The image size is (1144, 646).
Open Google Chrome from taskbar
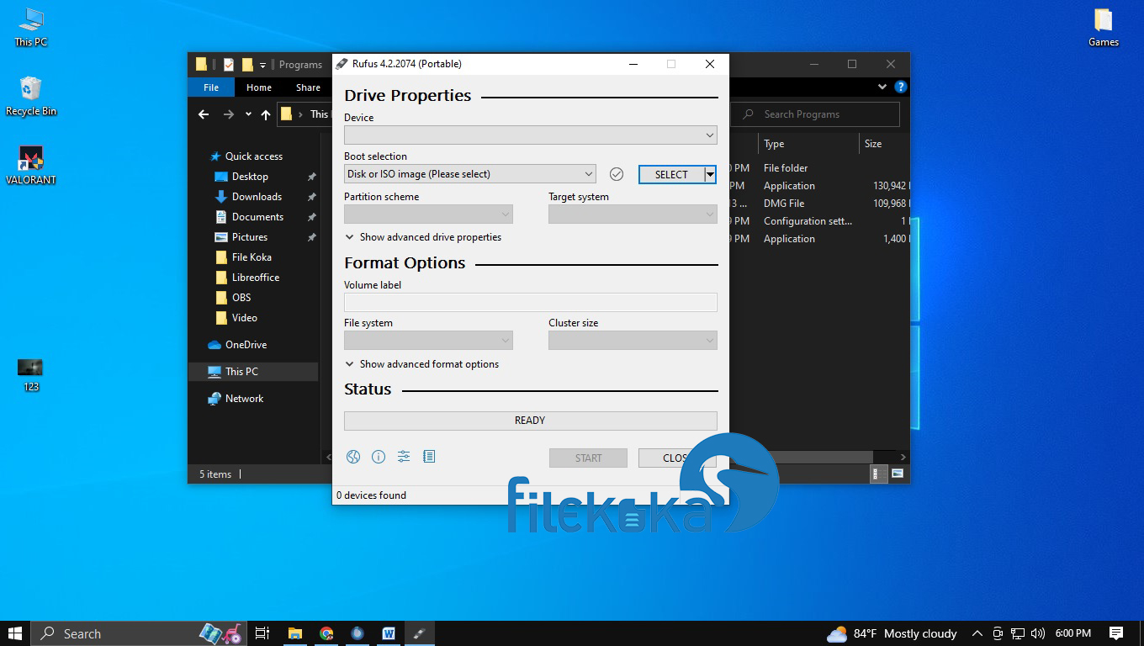[x=326, y=633]
